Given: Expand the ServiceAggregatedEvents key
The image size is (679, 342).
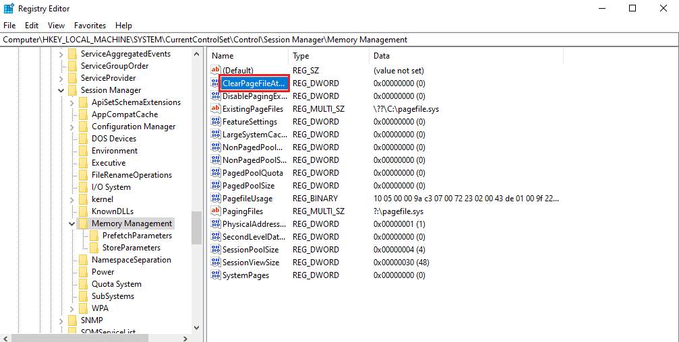Looking at the screenshot, I should pos(61,54).
